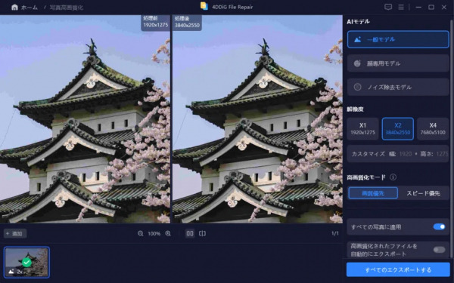Click すべてのエクスポートする button
This screenshot has width=454, height=283.
pyautogui.click(x=398, y=269)
